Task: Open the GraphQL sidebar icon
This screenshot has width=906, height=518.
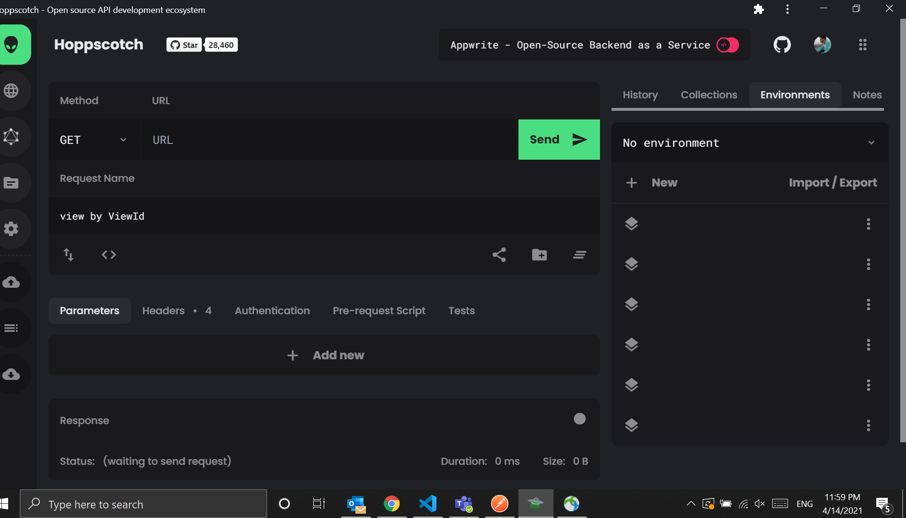Action: click(x=11, y=137)
